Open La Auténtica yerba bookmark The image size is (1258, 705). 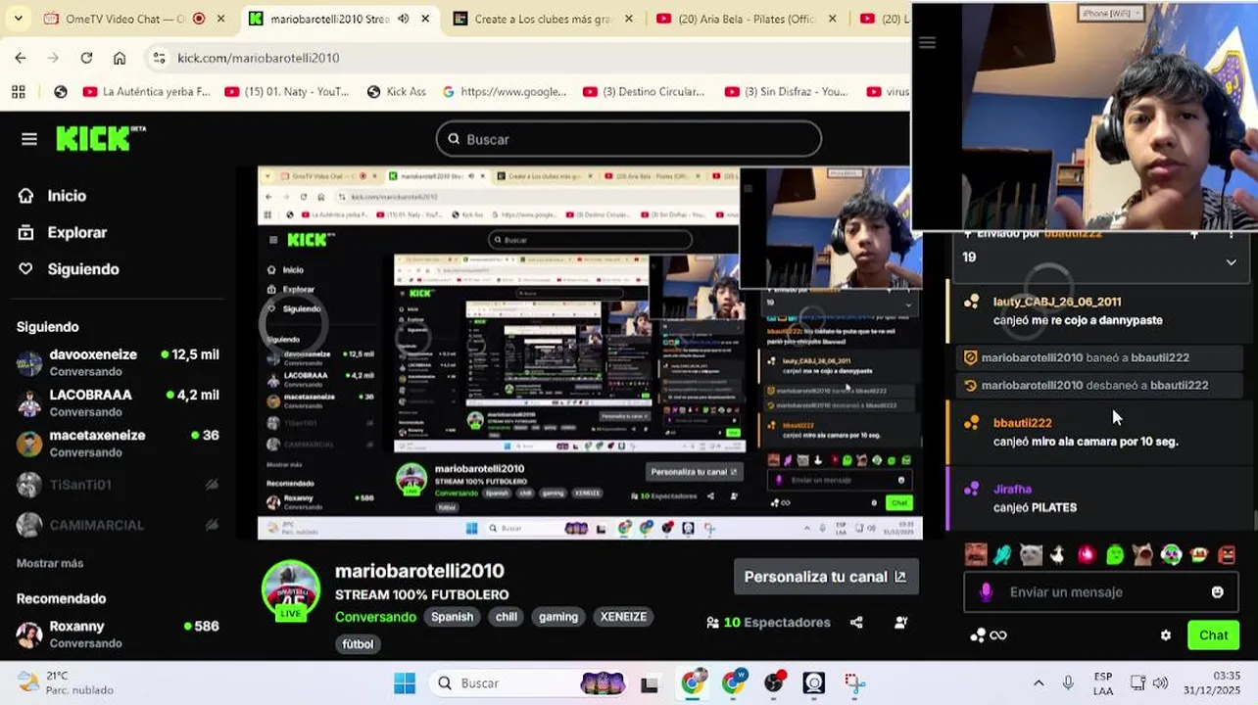147,92
